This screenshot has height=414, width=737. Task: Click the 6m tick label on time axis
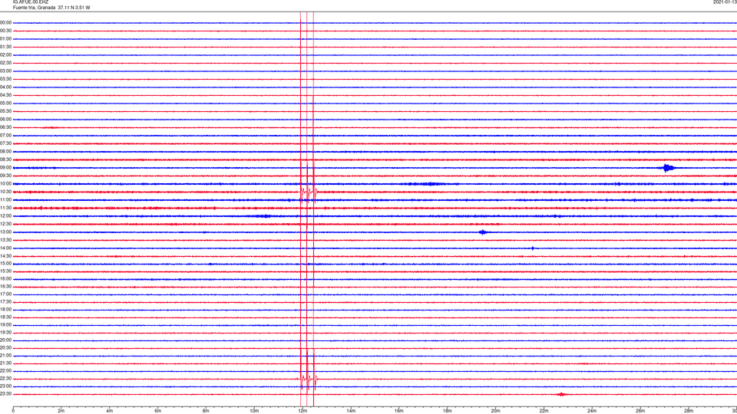157,411
